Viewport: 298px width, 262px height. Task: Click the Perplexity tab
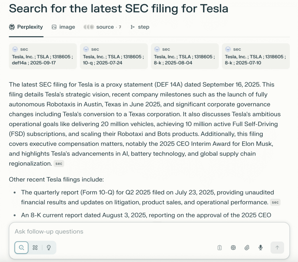(x=26, y=27)
